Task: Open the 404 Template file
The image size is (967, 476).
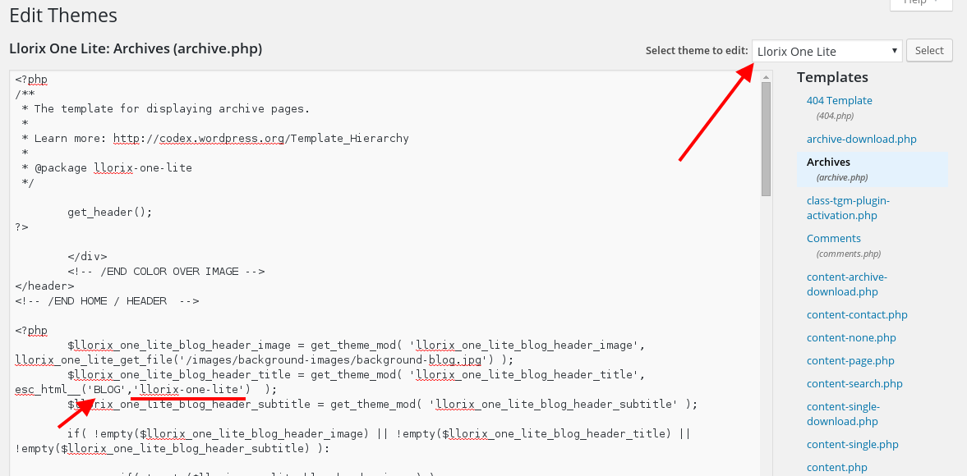Action: [840, 100]
